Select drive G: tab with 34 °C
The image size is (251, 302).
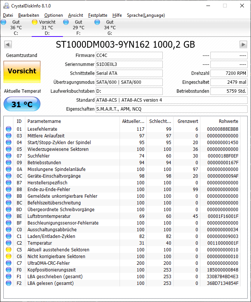click(x=110, y=28)
